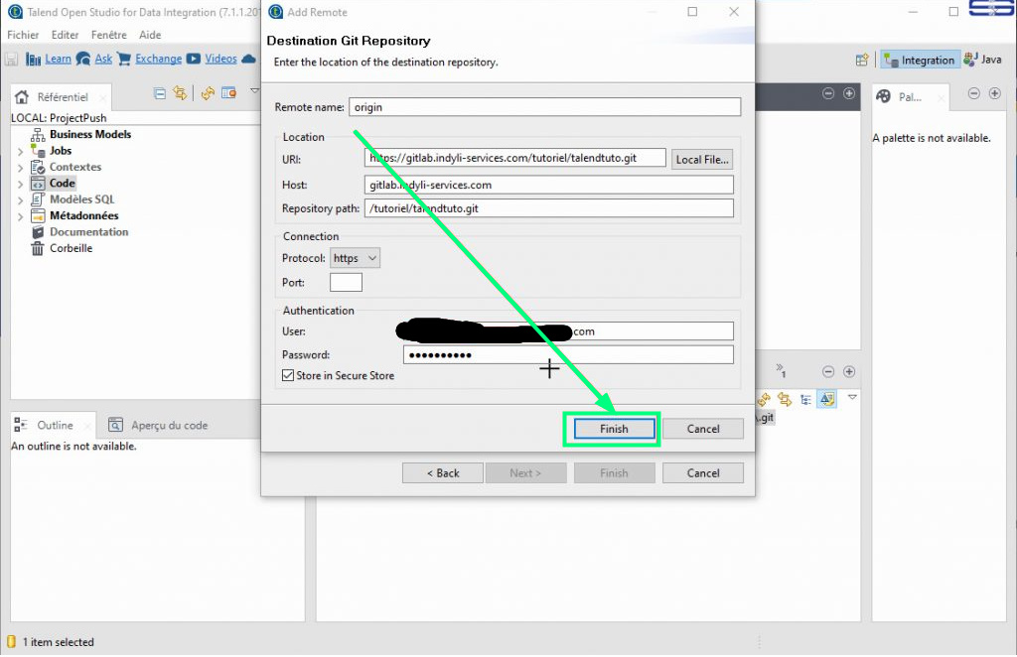
Task: Click the Contextes clipboard icon
Action: pyautogui.click(x=39, y=167)
